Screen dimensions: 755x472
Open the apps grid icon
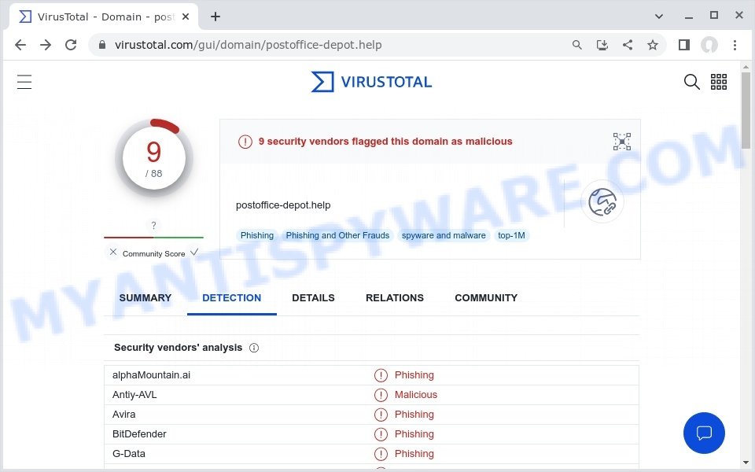point(718,82)
